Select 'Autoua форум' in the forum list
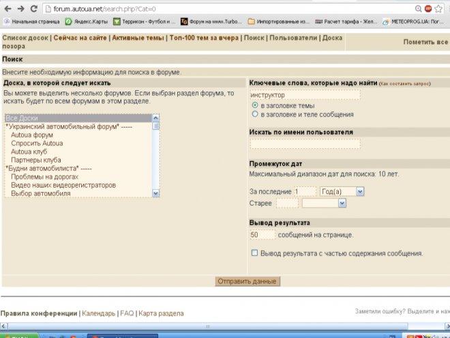This screenshot has width=450, height=338. (32, 135)
